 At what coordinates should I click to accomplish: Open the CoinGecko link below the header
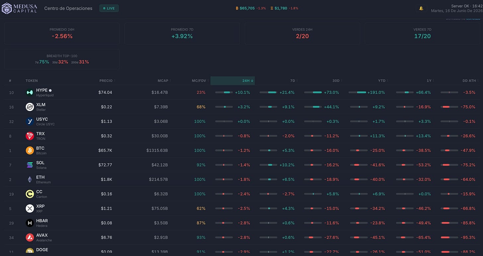[x=473, y=19]
